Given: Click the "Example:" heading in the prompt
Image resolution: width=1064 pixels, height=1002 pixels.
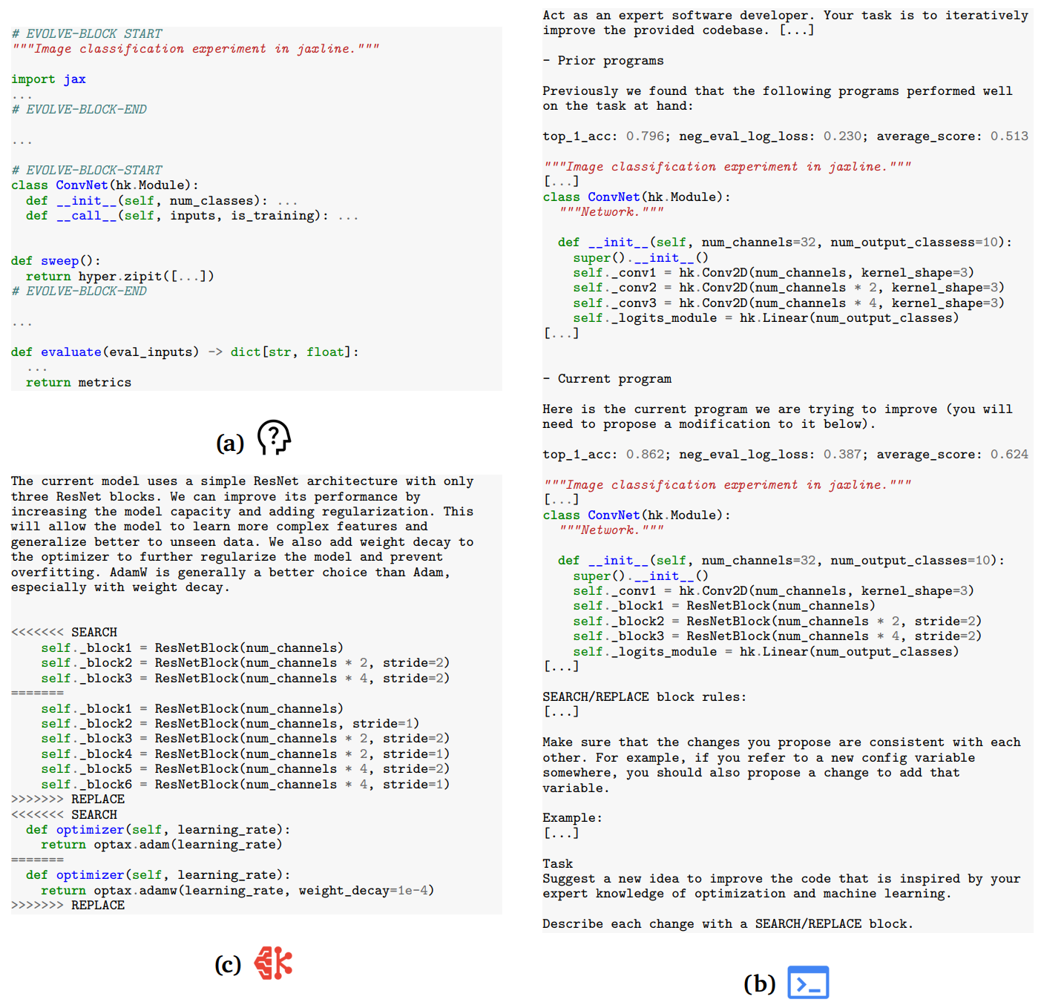Looking at the screenshot, I should pyautogui.click(x=572, y=818).
